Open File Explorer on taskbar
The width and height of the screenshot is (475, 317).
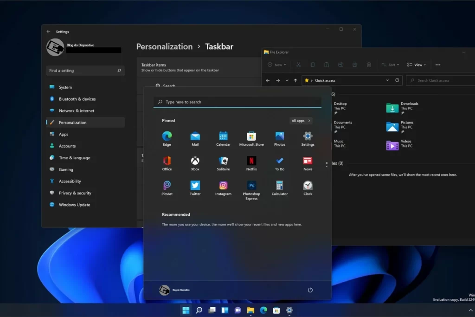point(250,310)
